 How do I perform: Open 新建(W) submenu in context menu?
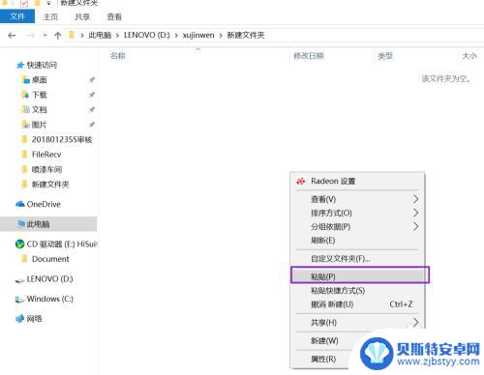pyautogui.click(x=324, y=340)
